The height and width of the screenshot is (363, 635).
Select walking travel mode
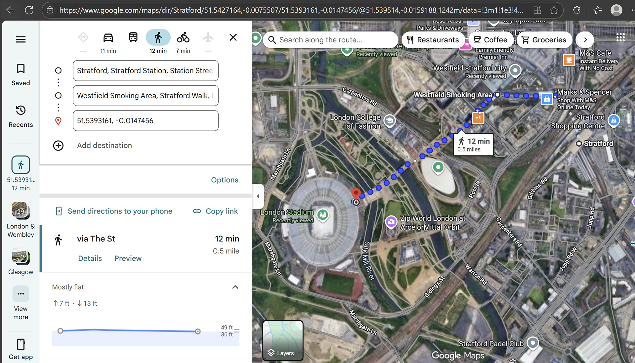[158, 38]
